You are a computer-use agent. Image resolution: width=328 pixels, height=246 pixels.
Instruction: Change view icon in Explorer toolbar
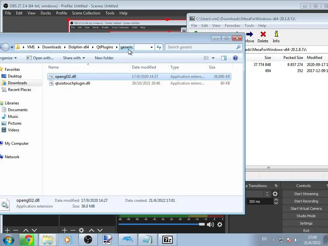(x=206, y=58)
